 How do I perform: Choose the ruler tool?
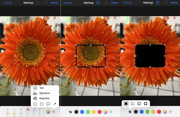pyautogui.click(x=41, y=112)
